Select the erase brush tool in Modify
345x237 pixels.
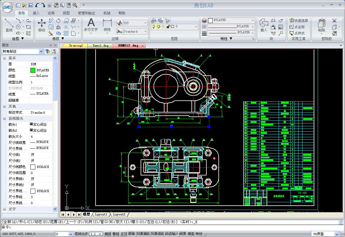click(x=51, y=33)
